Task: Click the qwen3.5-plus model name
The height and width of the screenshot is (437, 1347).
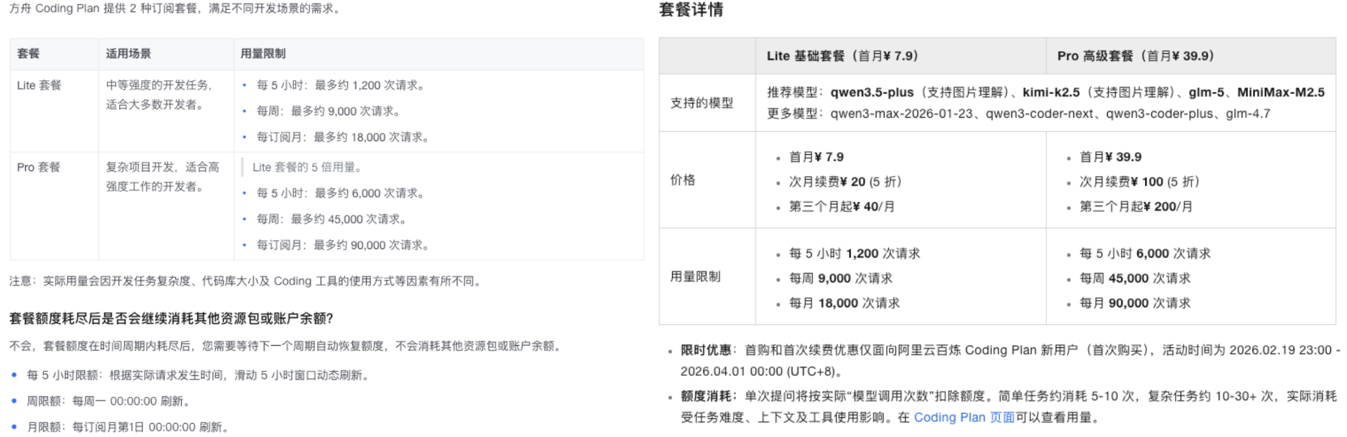Action: (871, 93)
